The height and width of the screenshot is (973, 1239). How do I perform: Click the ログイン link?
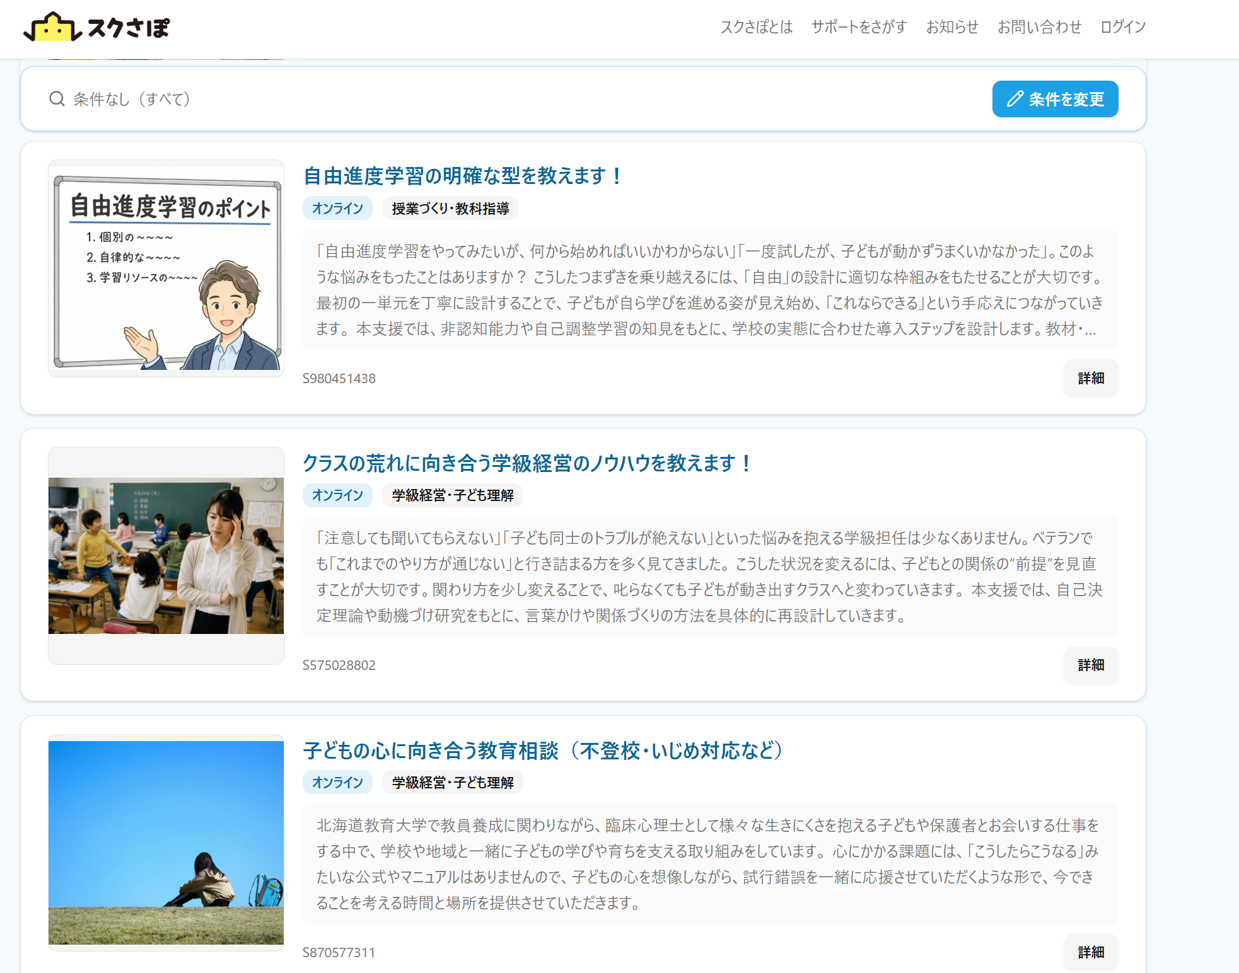point(1123,27)
